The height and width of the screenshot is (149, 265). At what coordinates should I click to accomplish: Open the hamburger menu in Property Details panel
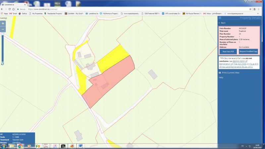220,18
